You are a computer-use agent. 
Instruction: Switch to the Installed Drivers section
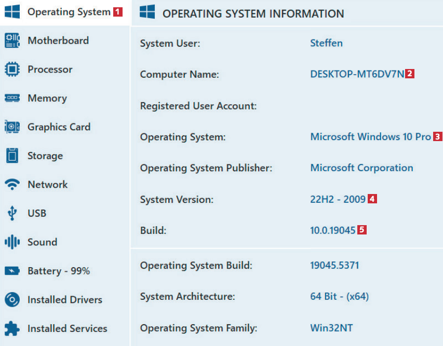pos(64,300)
